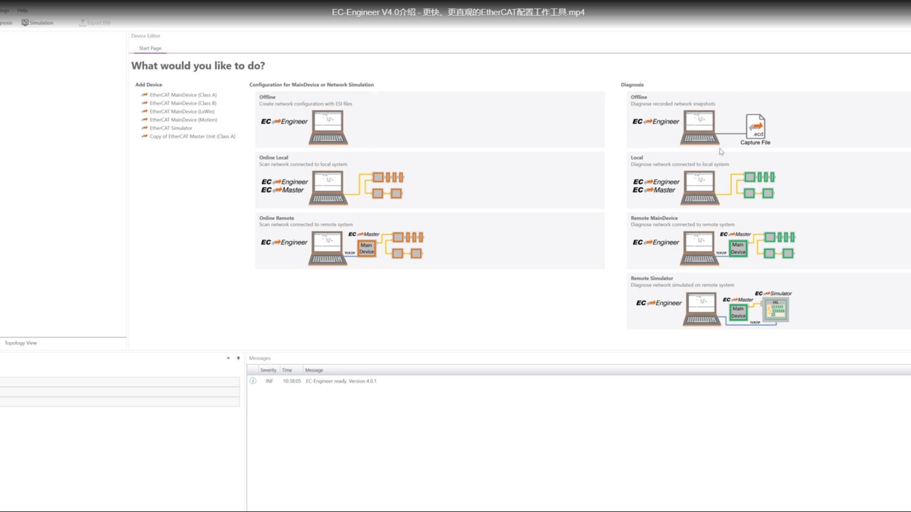
Task: Click green Main Device box in Remote Simulator
Action: (739, 313)
